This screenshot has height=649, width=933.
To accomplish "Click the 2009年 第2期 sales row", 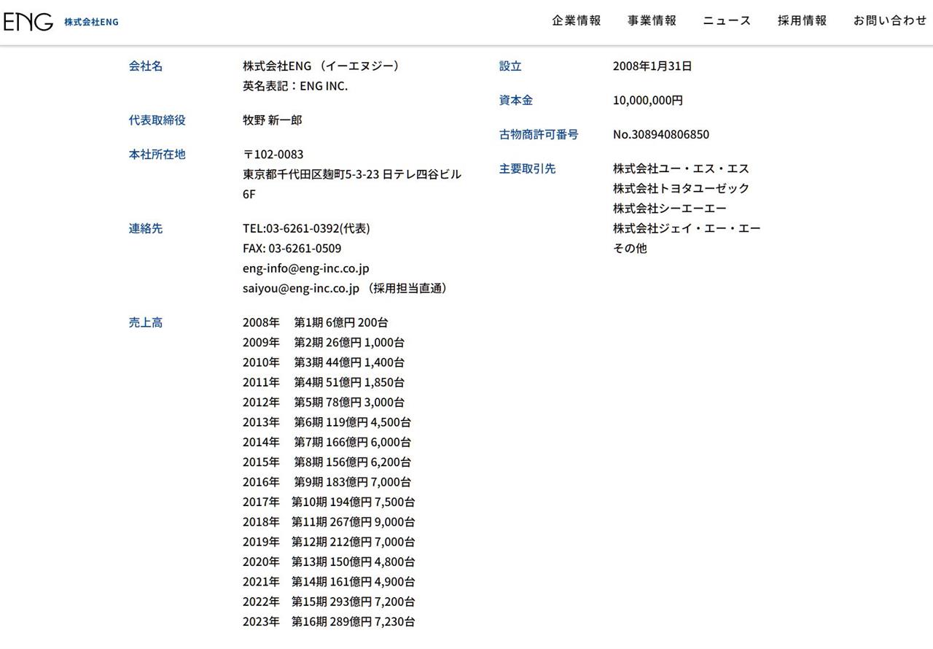I will (324, 342).
